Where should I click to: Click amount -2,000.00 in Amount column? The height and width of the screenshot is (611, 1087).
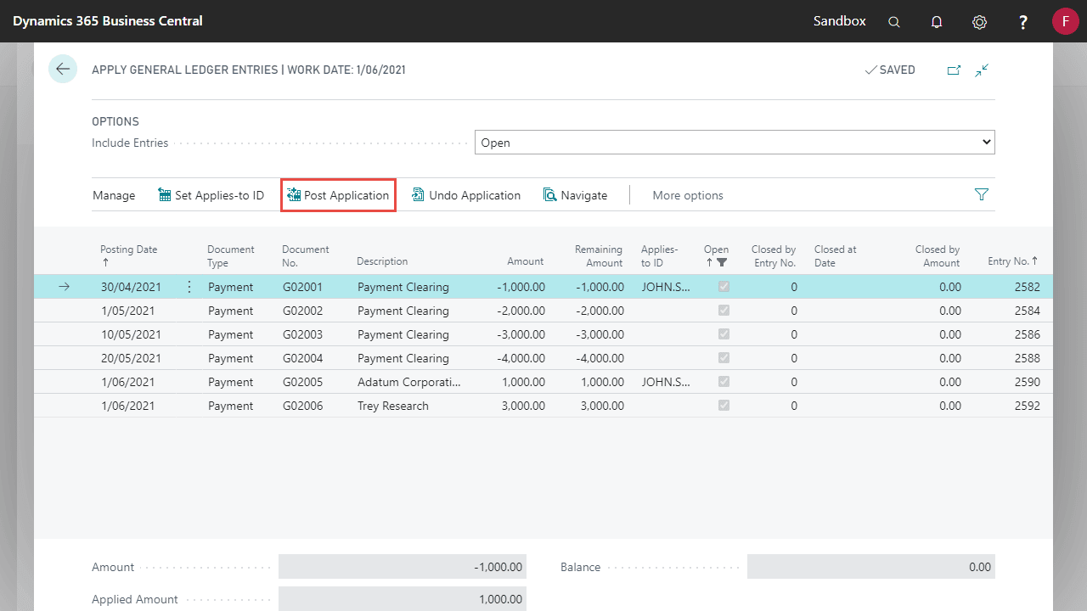click(x=521, y=311)
